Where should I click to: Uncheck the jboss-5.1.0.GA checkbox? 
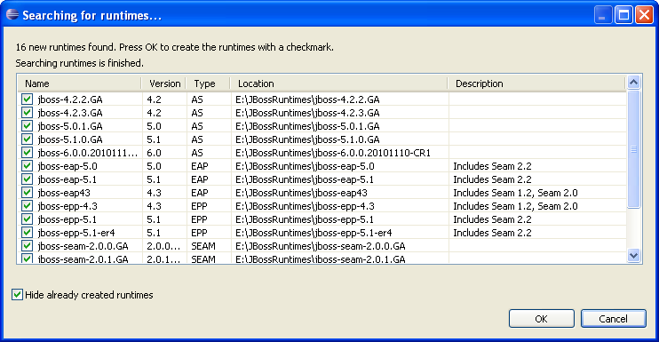click(x=27, y=139)
